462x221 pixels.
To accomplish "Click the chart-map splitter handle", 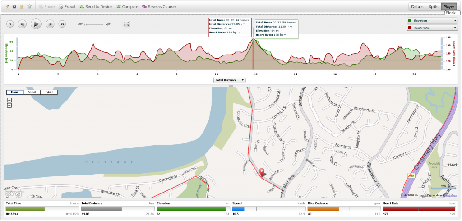I will (231, 86).
